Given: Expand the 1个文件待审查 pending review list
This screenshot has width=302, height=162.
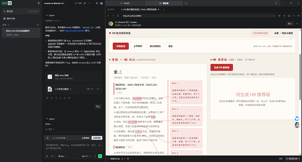Looking at the screenshot, I should coord(60,138).
